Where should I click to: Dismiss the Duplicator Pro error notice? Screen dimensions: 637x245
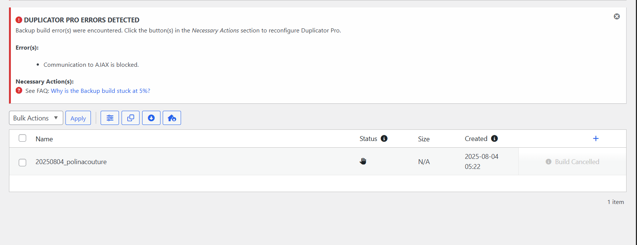tap(617, 16)
